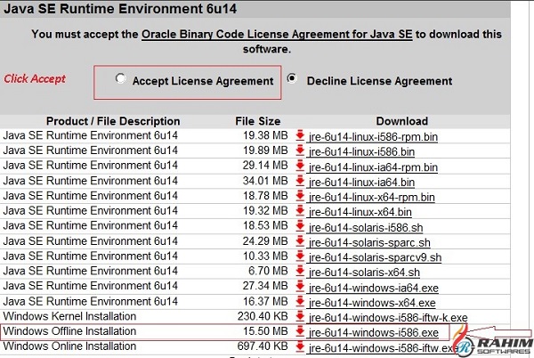Click the download arrow icon beside jre-6u14-linux-i586.bin
This screenshot has height=358, width=534.
300,151
